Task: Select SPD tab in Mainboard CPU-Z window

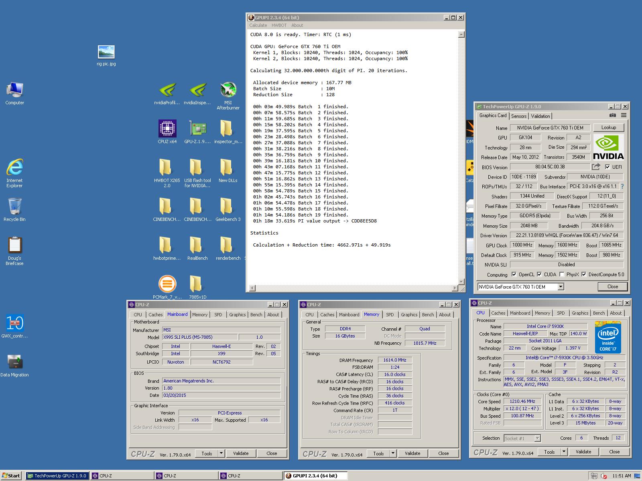Action: click(x=218, y=315)
